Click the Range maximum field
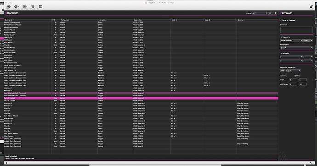The height and width of the screenshot is (166, 317). pyautogui.click(x=303, y=80)
